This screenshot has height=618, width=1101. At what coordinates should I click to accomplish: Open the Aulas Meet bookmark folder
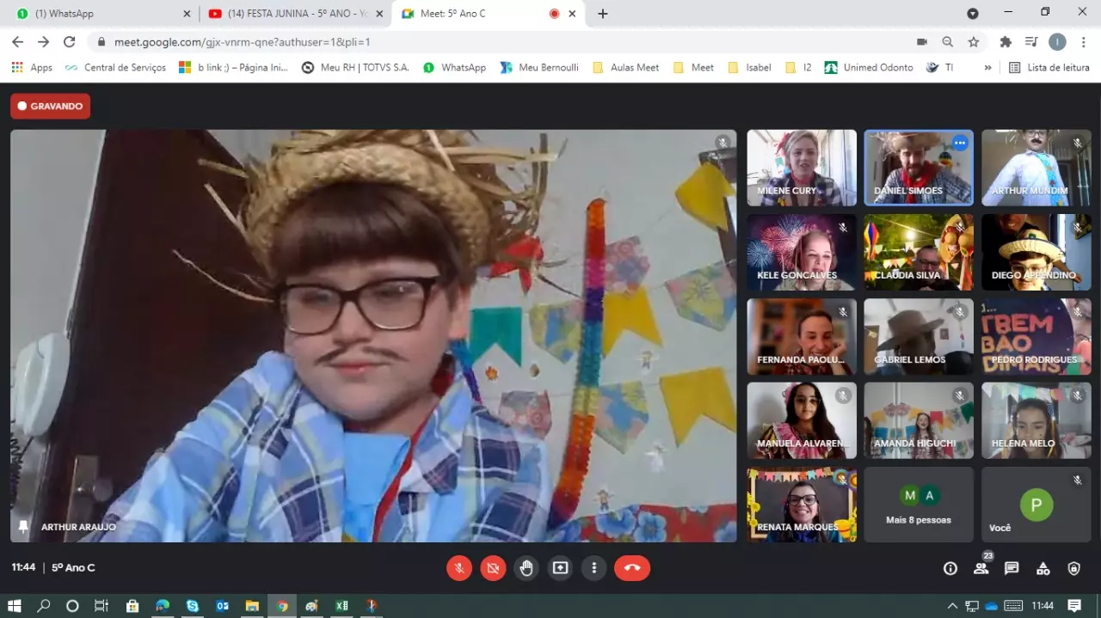626,67
